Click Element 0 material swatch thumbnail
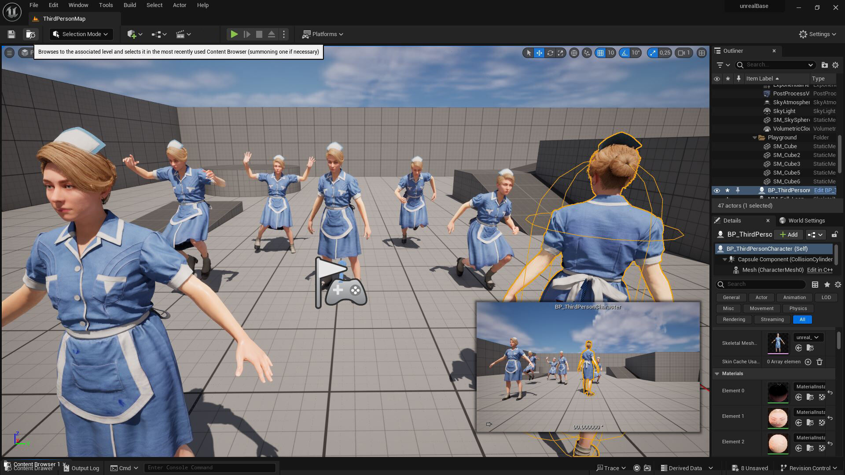 pyautogui.click(x=778, y=392)
